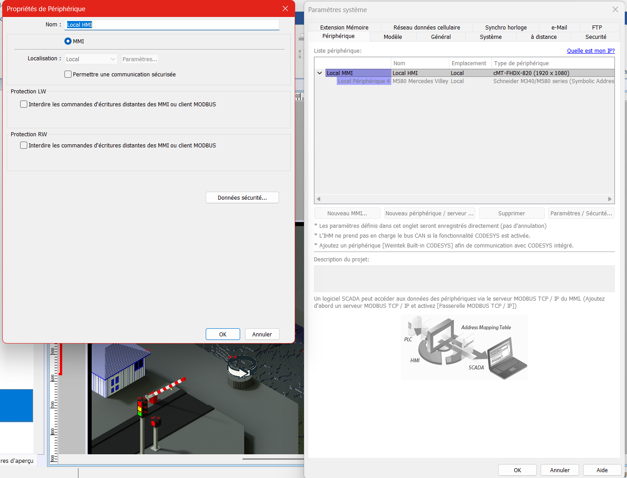The height and width of the screenshot is (478, 627).
Task: Click inside the Nom text field
Action: click(172, 25)
